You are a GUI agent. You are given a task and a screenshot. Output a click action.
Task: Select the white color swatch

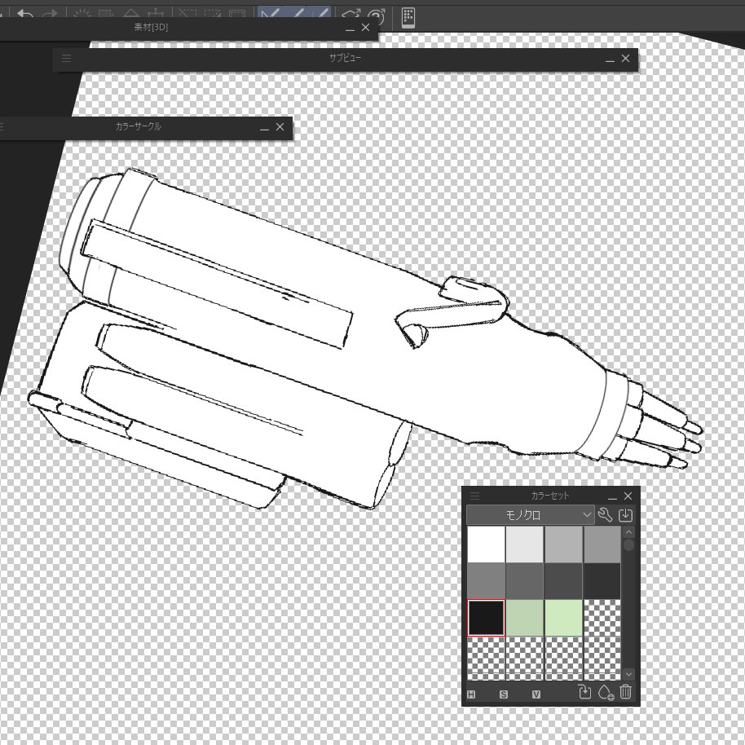click(x=486, y=544)
